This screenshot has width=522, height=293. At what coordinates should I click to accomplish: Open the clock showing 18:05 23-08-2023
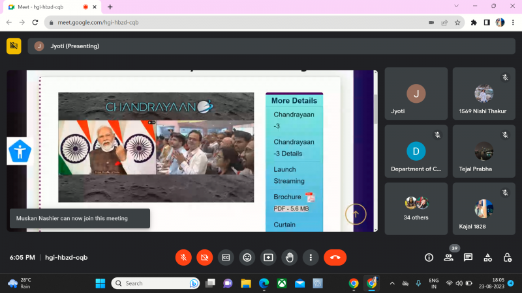point(492,283)
